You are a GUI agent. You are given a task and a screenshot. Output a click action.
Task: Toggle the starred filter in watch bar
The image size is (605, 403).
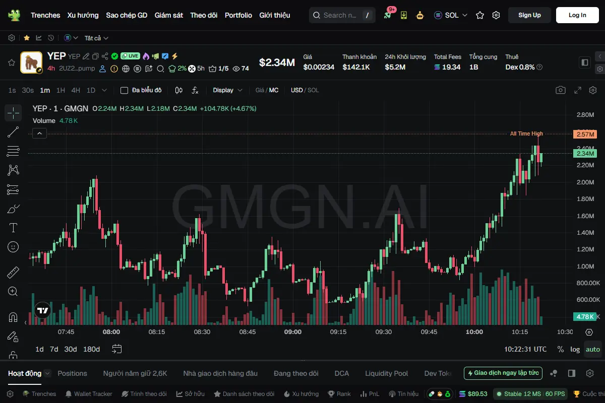pos(26,38)
